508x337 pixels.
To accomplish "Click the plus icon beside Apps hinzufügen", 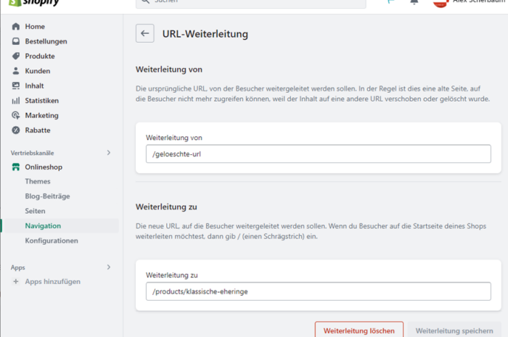I will [x=16, y=282].
